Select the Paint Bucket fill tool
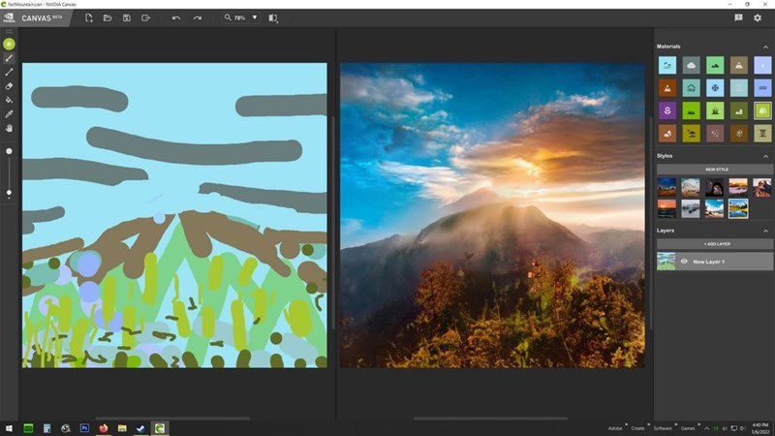The width and height of the screenshot is (775, 436). (x=10, y=99)
